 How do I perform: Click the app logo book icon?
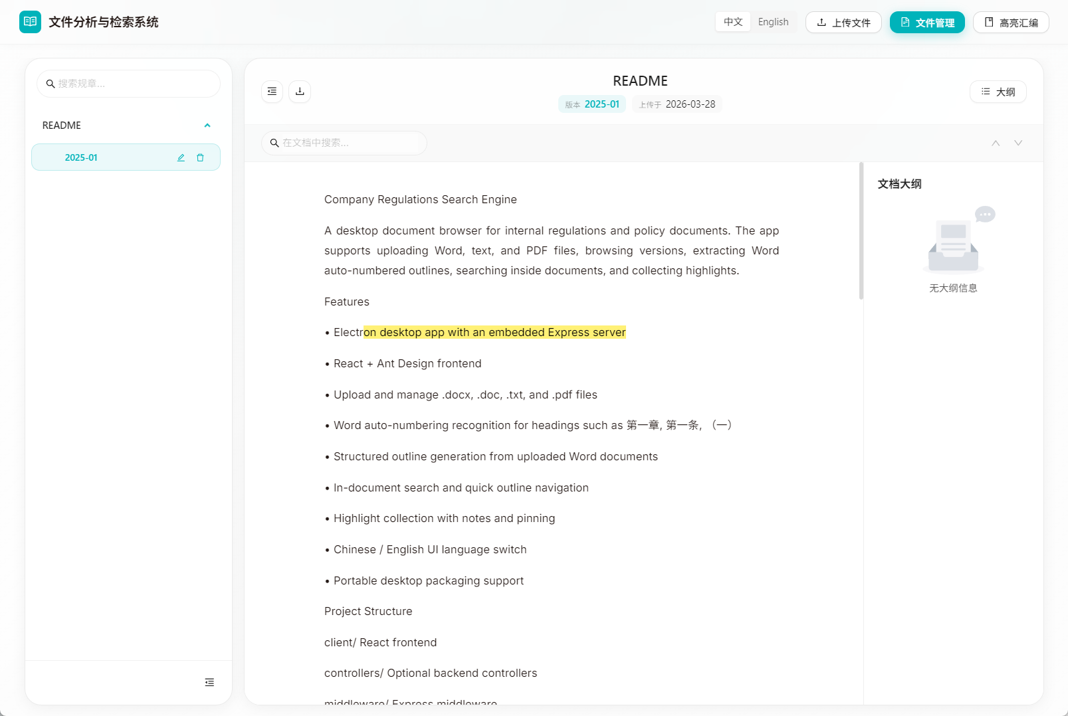pyautogui.click(x=30, y=22)
